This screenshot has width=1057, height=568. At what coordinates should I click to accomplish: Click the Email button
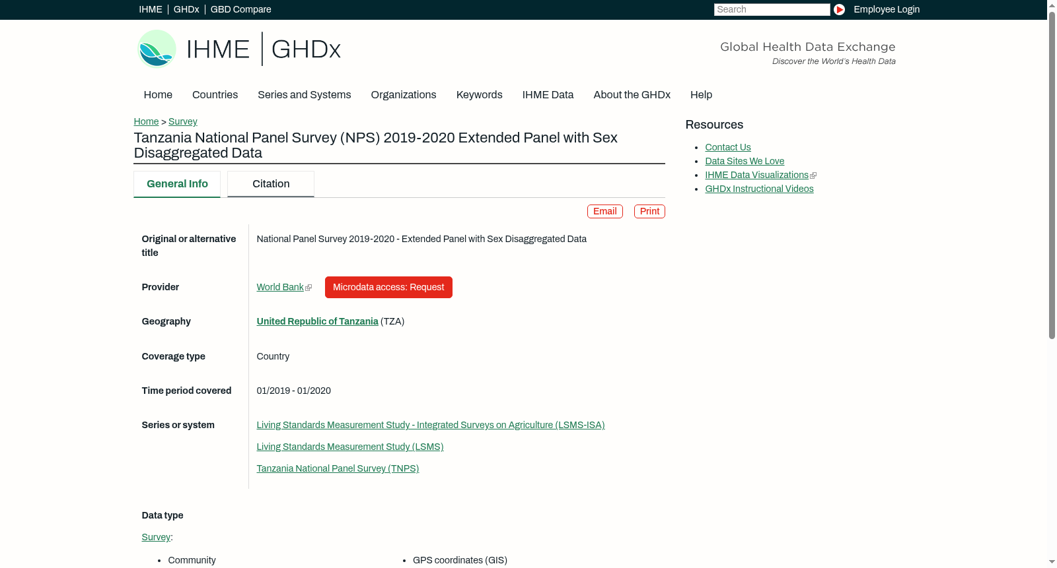pos(605,211)
